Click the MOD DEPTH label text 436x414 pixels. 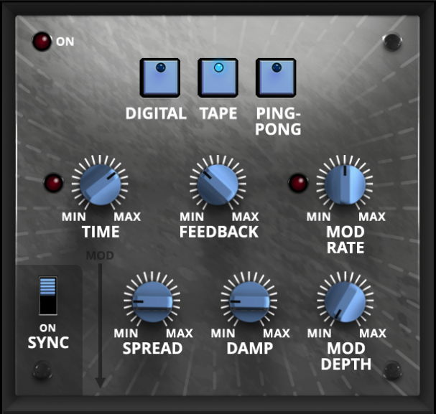pyautogui.click(x=346, y=356)
